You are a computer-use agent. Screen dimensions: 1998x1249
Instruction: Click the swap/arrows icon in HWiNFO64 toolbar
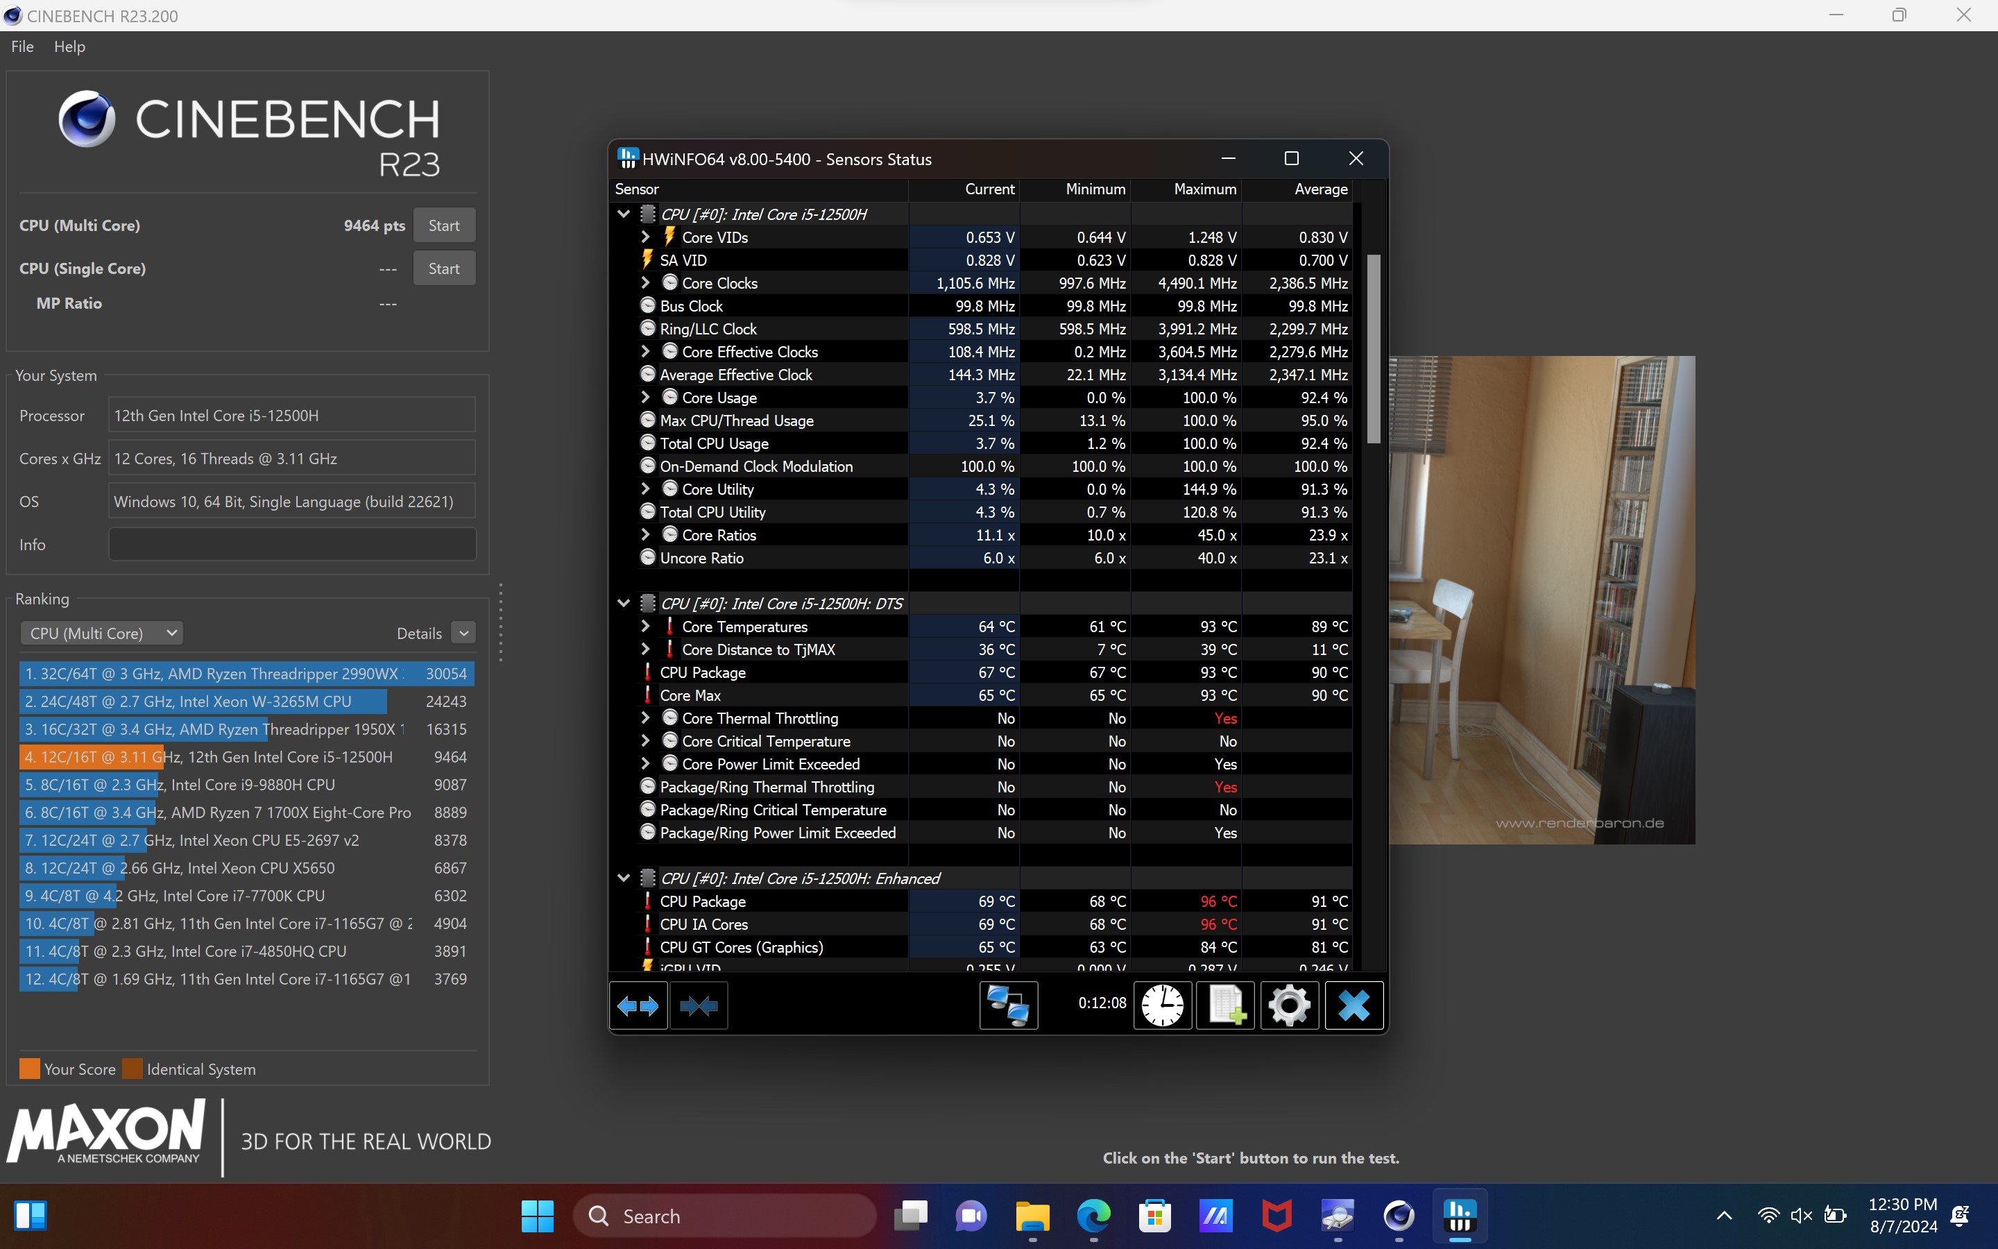(639, 1004)
